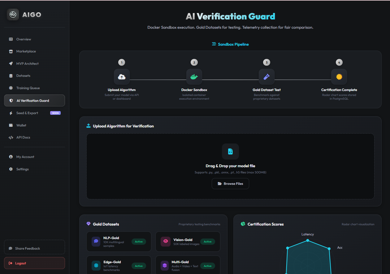This screenshot has width=390, height=274.
Task: Click the 'Radar chart visualization' text
Action: coord(358,224)
